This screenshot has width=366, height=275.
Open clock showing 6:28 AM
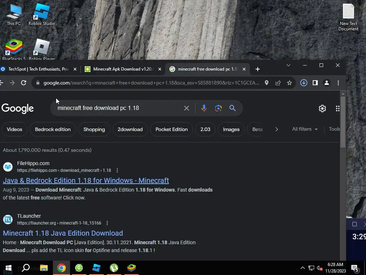click(335, 268)
